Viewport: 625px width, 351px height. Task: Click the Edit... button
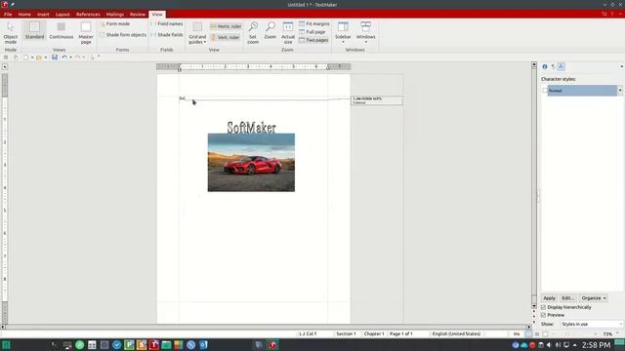coord(567,298)
